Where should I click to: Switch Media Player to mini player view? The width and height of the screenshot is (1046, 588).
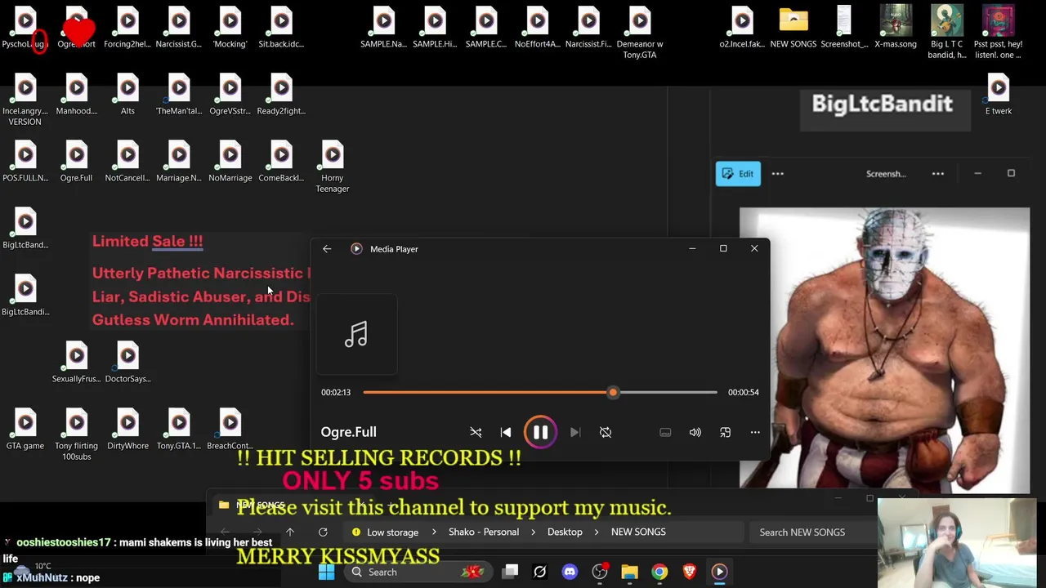coord(725,432)
